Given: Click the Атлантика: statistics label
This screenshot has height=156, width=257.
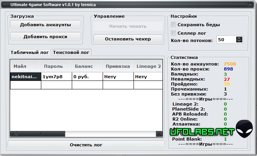Looking at the screenshot, I should [186, 124].
